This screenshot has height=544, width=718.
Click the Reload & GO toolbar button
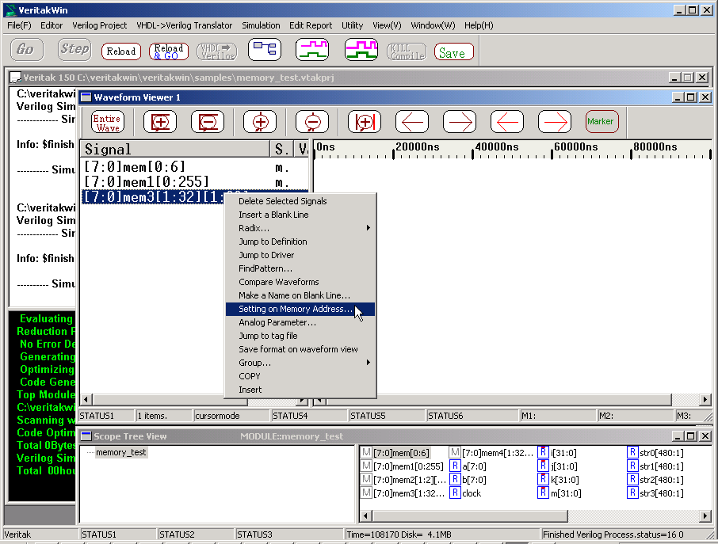click(x=169, y=51)
